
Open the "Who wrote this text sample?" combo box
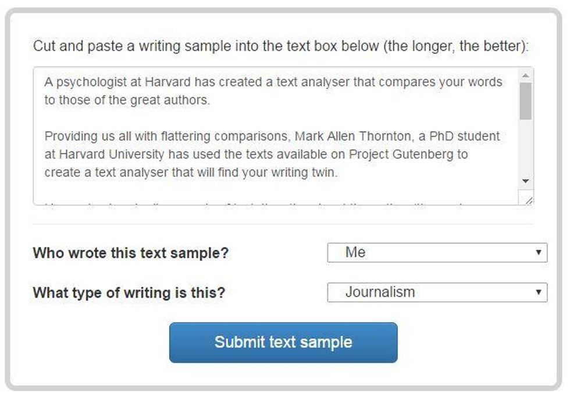point(437,253)
